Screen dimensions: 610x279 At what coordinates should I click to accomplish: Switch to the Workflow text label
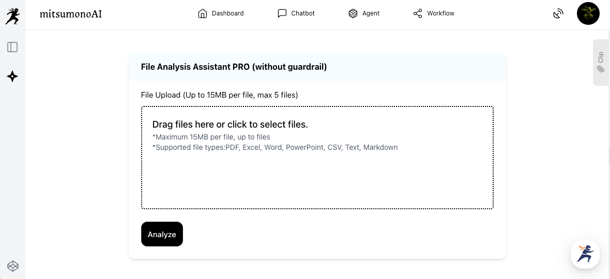click(440, 13)
